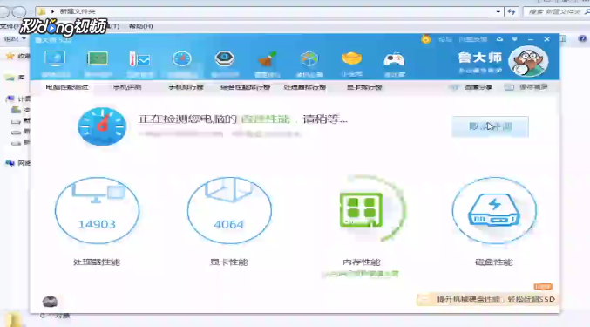This screenshot has width=590, height=327.
Task: Click the 磁盘性能 label
Action: pyautogui.click(x=494, y=262)
